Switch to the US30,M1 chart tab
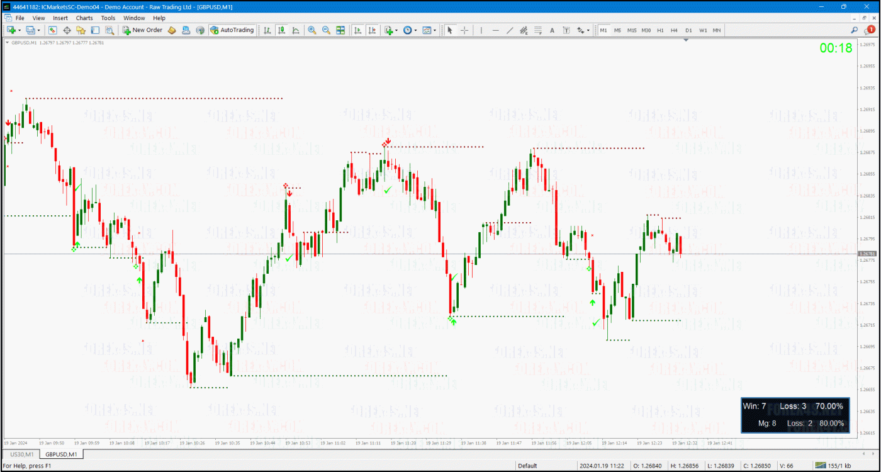Screen dimensions: 881x472 [x=22, y=454]
